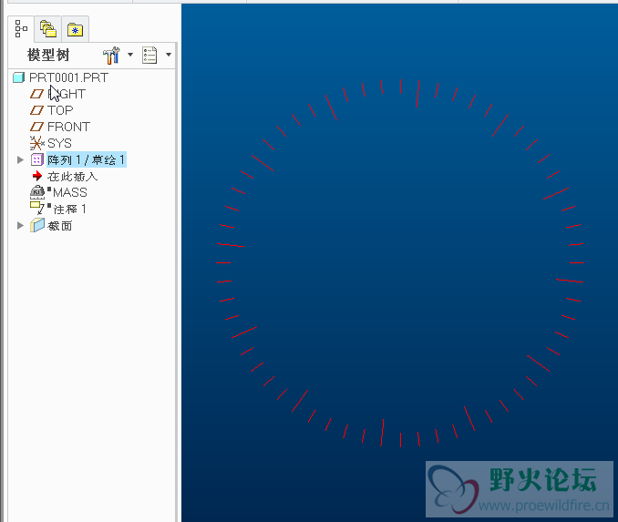Select the RIGHT datum plane
The height and width of the screenshot is (522, 618).
pyautogui.click(x=67, y=94)
